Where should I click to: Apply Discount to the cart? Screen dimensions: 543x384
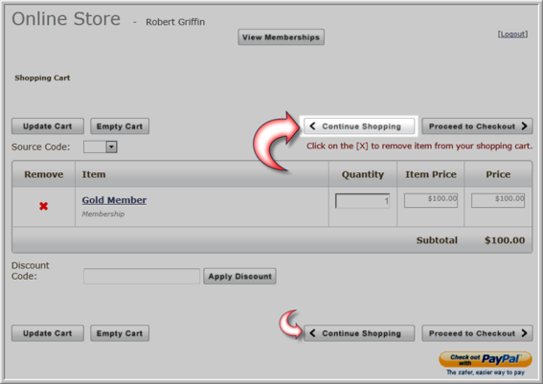[x=239, y=277]
